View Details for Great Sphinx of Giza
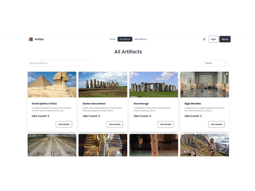The width and height of the screenshot is (255, 191). click(64, 124)
